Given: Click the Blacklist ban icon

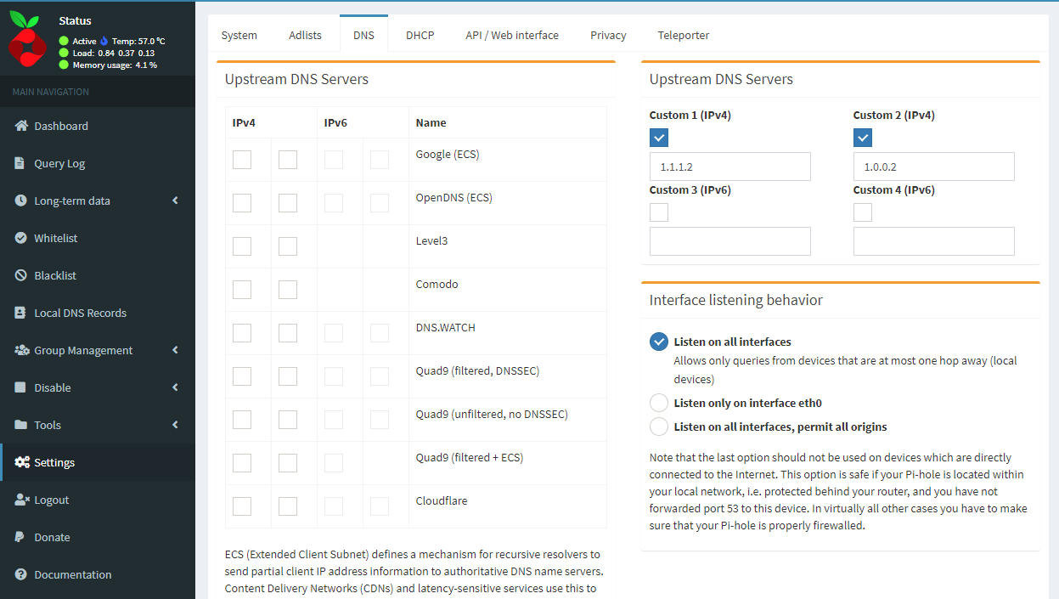Looking at the screenshot, I should coord(20,275).
